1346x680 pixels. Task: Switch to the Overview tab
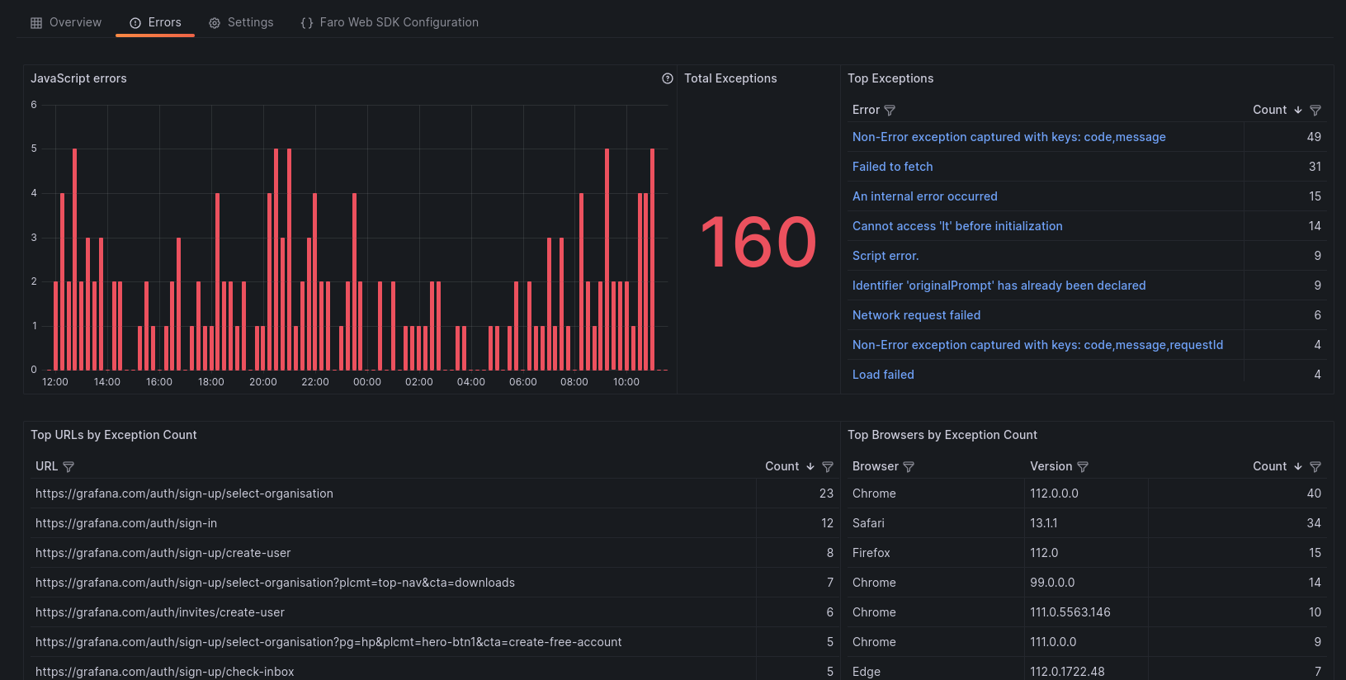click(66, 22)
